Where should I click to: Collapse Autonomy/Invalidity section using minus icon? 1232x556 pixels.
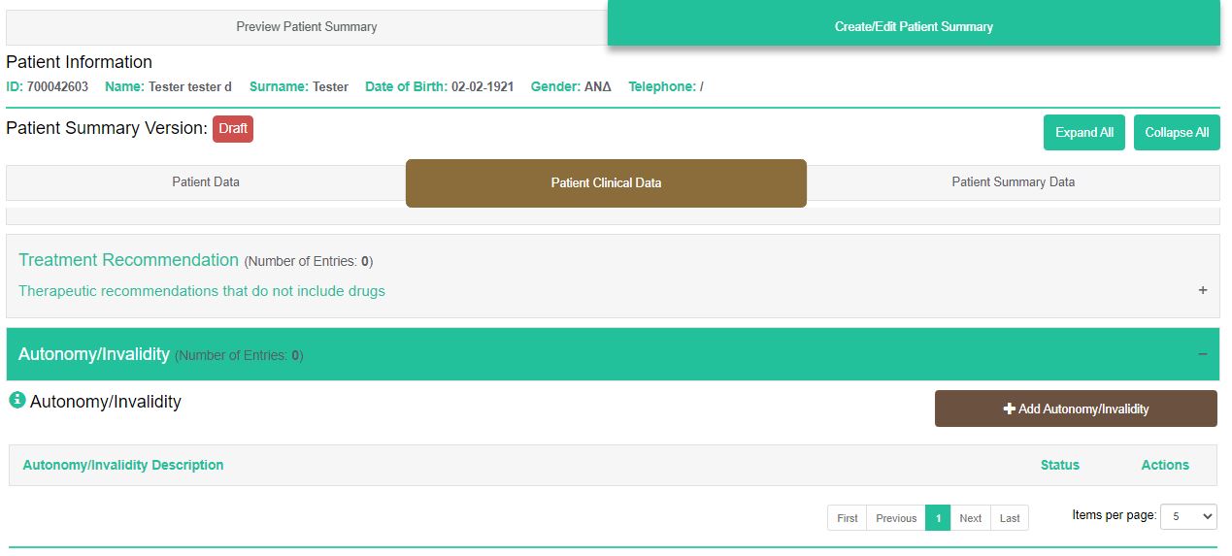click(1202, 354)
